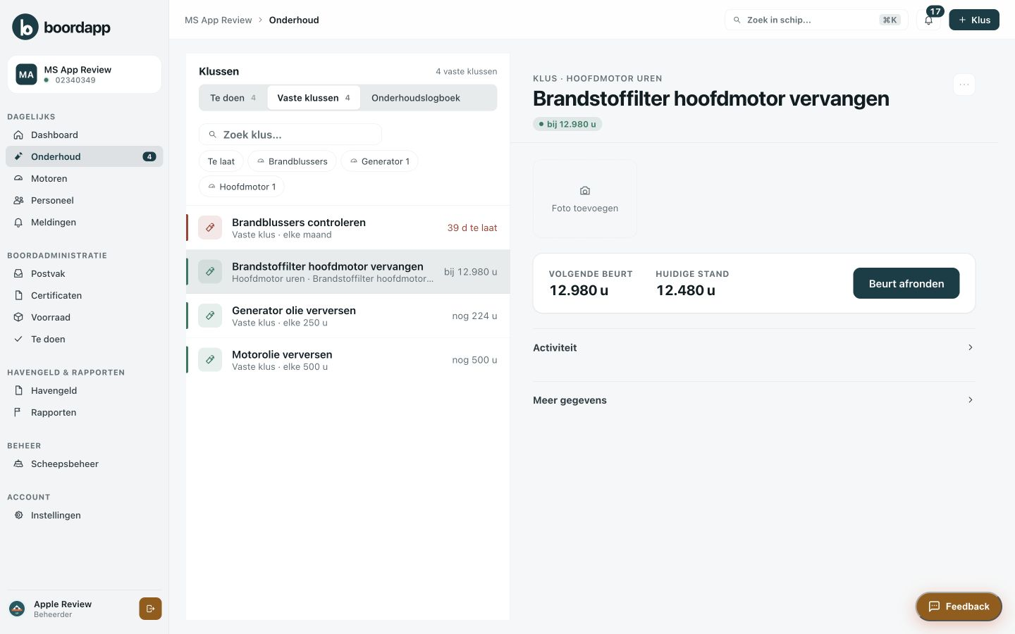Screen dimensions: 1015x634
Task: Open the three-dots menu for this klus
Action: coord(964,85)
